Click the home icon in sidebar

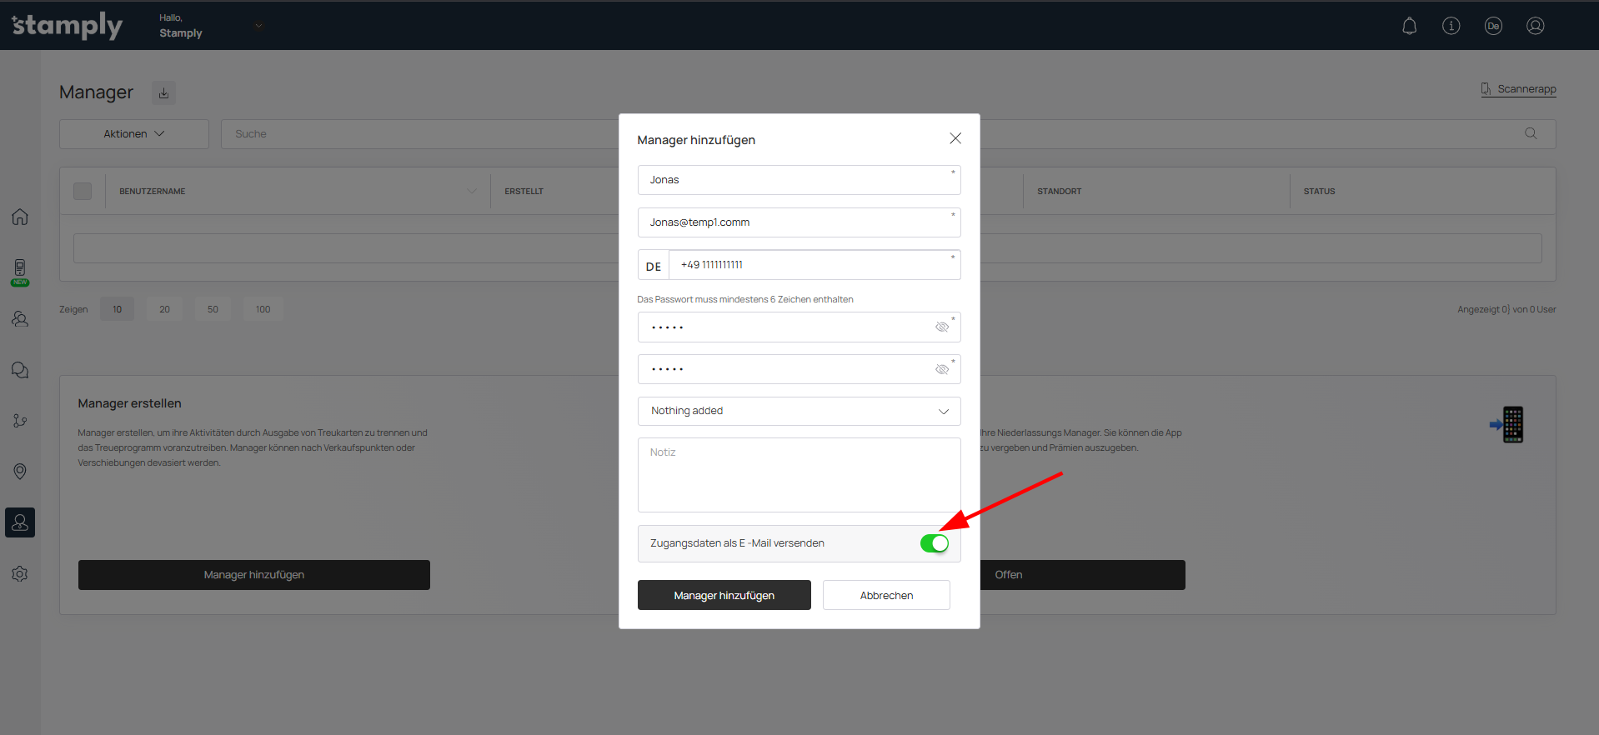20,217
